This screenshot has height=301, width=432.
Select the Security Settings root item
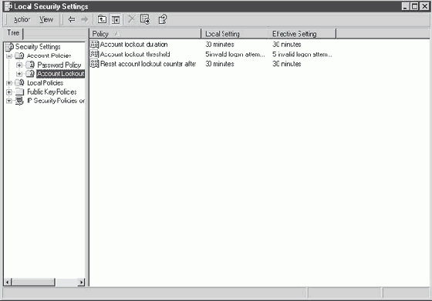(x=38, y=47)
